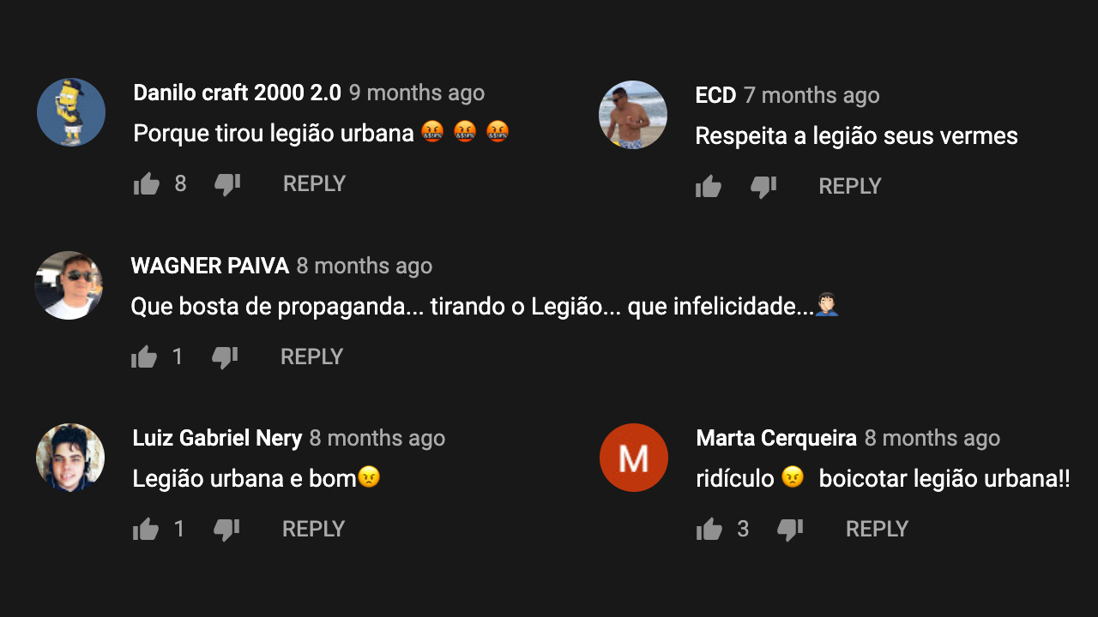Open ECD's beach profile picture
Image resolution: width=1098 pixels, height=617 pixels.
coord(633,115)
